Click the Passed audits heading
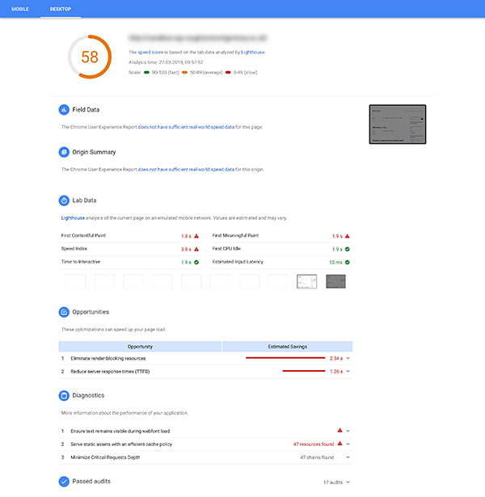The image size is (485, 497). click(x=91, y=481)
